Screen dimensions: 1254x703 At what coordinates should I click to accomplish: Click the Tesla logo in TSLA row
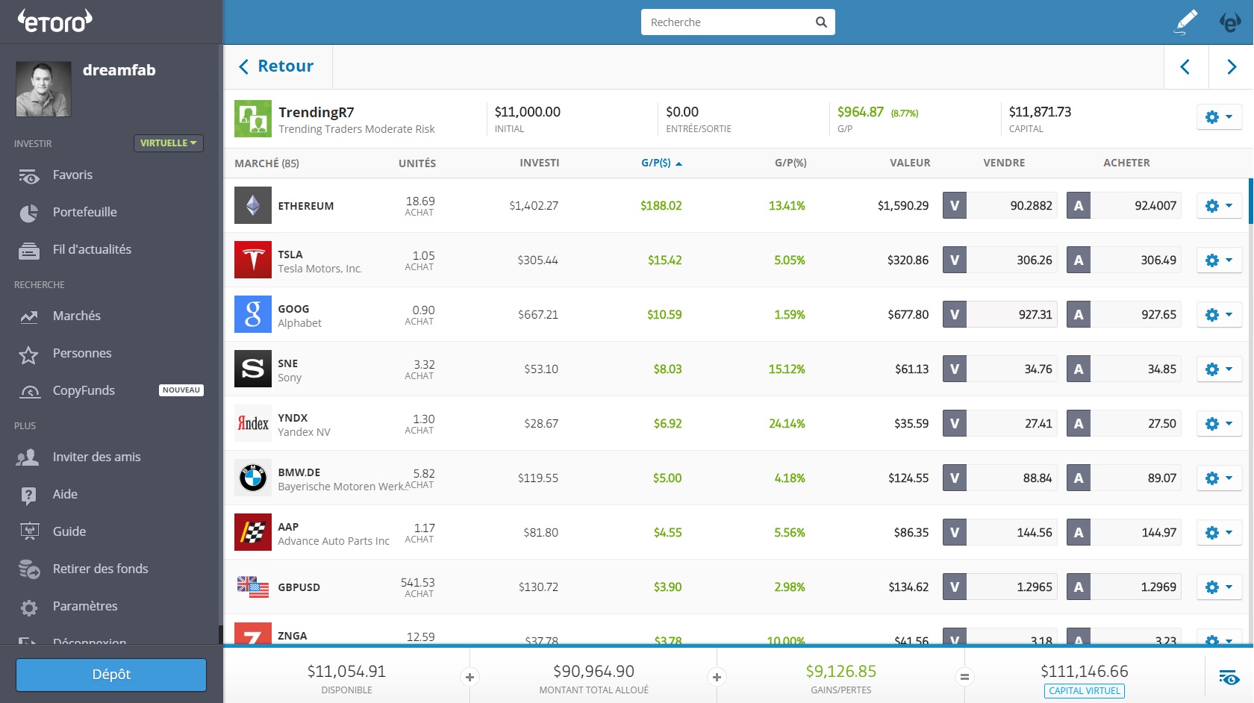tap(253, 260)
